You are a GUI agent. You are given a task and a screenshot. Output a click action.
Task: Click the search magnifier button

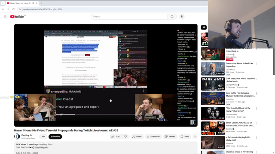(172, 17)
